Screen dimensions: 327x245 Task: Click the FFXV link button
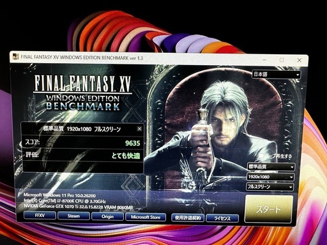pyautogui.click(x=40, y=215)
